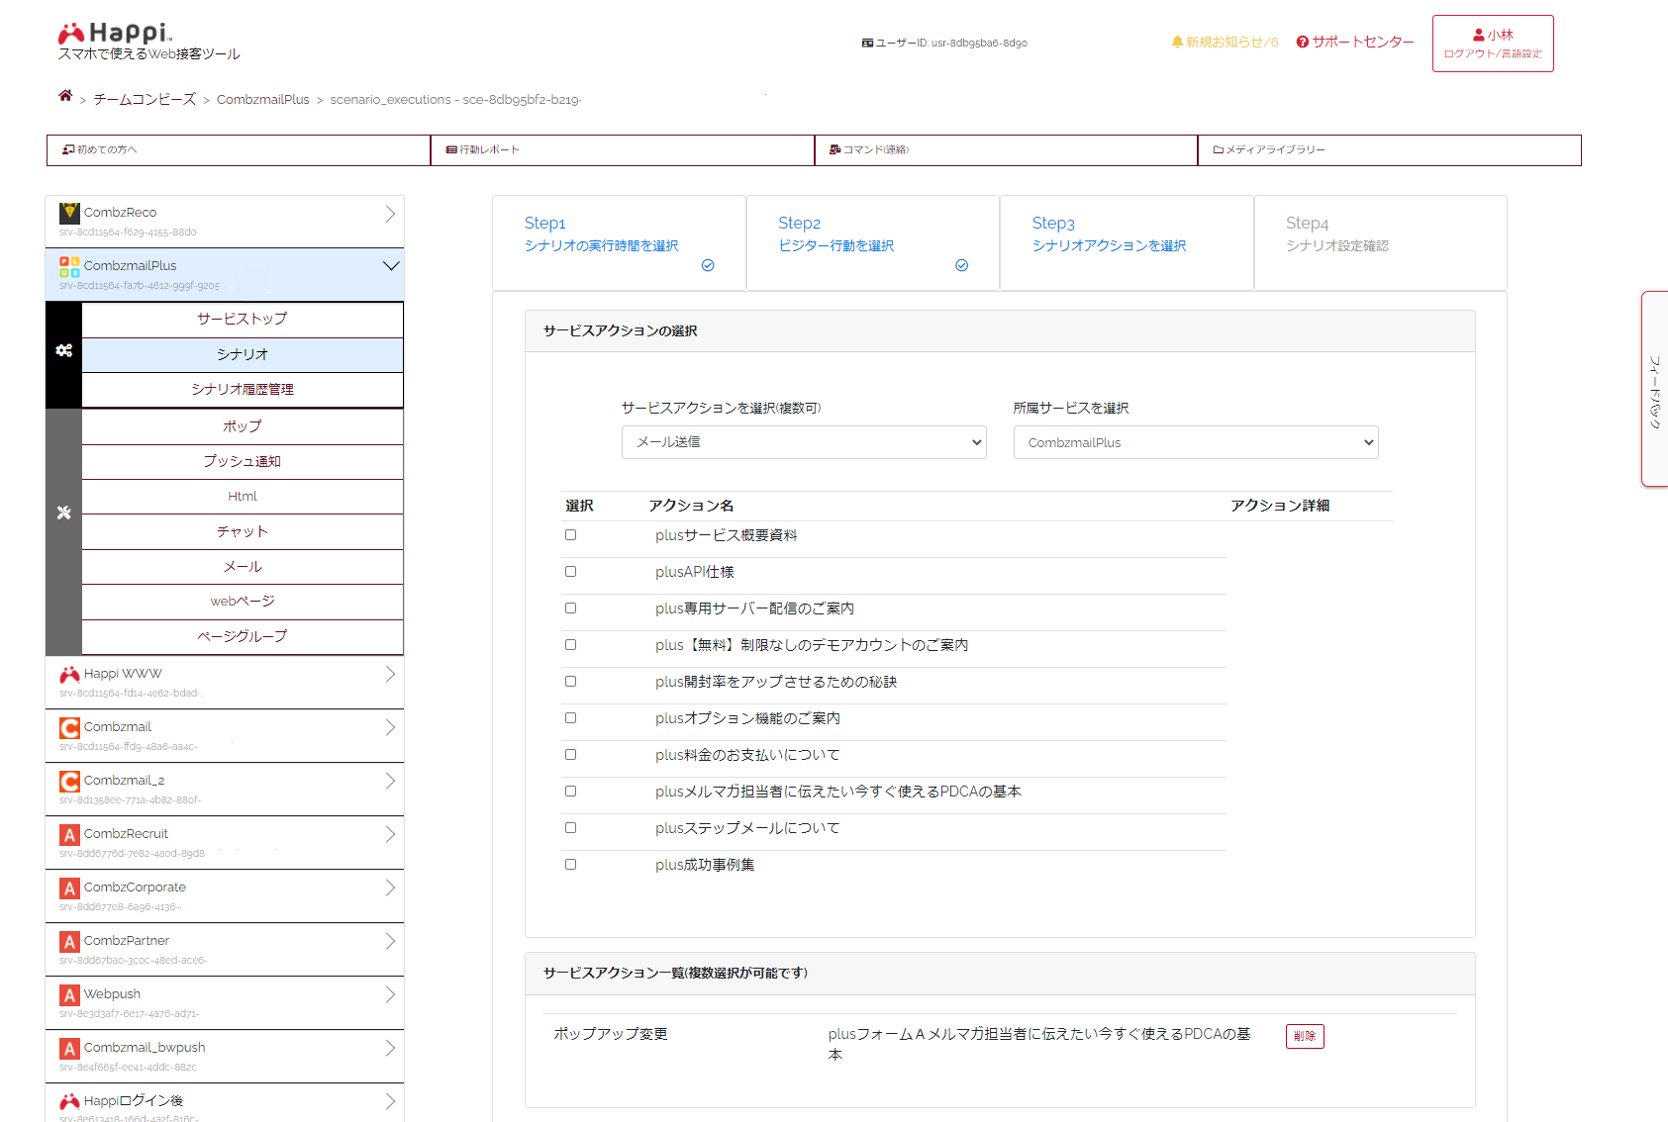This screenshot has width=1668, height=1122.
Task: Check plusオプション機能のご案内 checkbox
Action: 570,718
